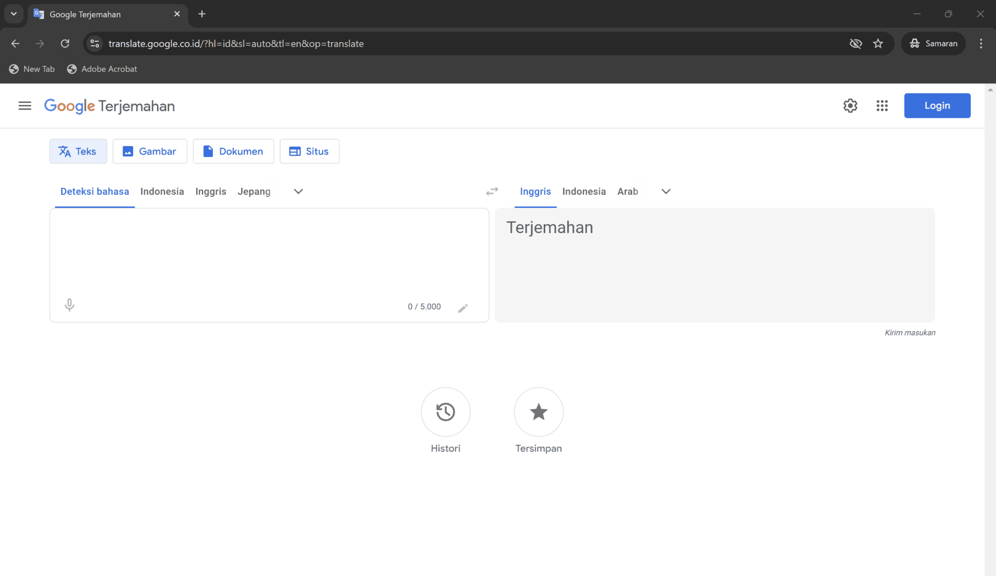Image resolution: width=996 pixels, height=576 pixels.
Task: Choose Indonesia as source language
Action: [162, 191]
